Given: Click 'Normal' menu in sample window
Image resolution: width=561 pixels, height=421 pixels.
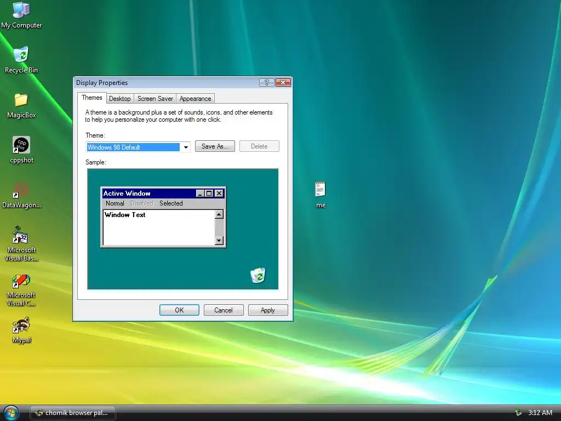Looking at the screenshot, I should 115,203.
